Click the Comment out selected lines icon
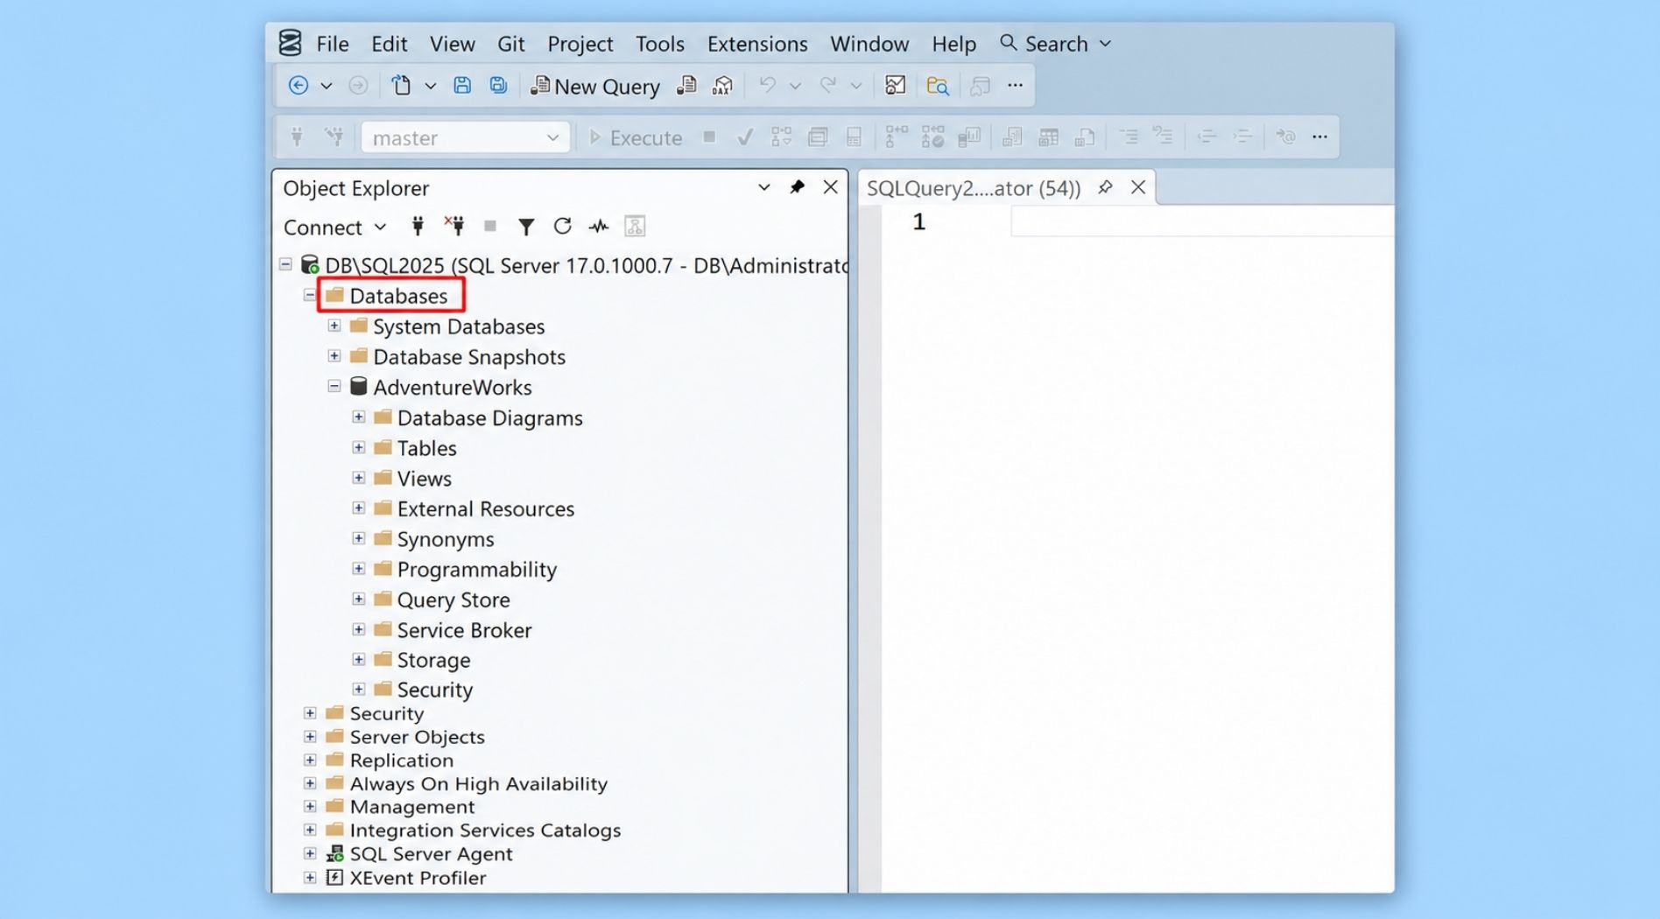The width and height of the screenshot is (1660, 919). [1128, 137]
